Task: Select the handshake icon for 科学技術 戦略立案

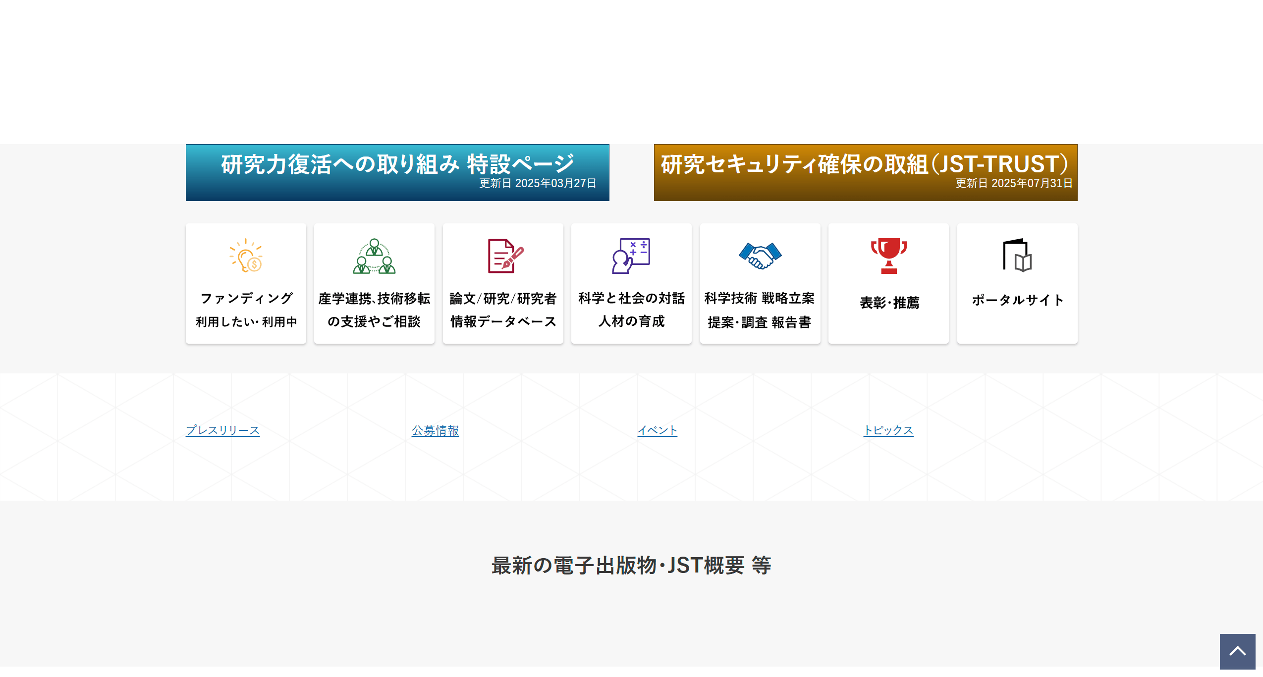Action: (759, 256)
